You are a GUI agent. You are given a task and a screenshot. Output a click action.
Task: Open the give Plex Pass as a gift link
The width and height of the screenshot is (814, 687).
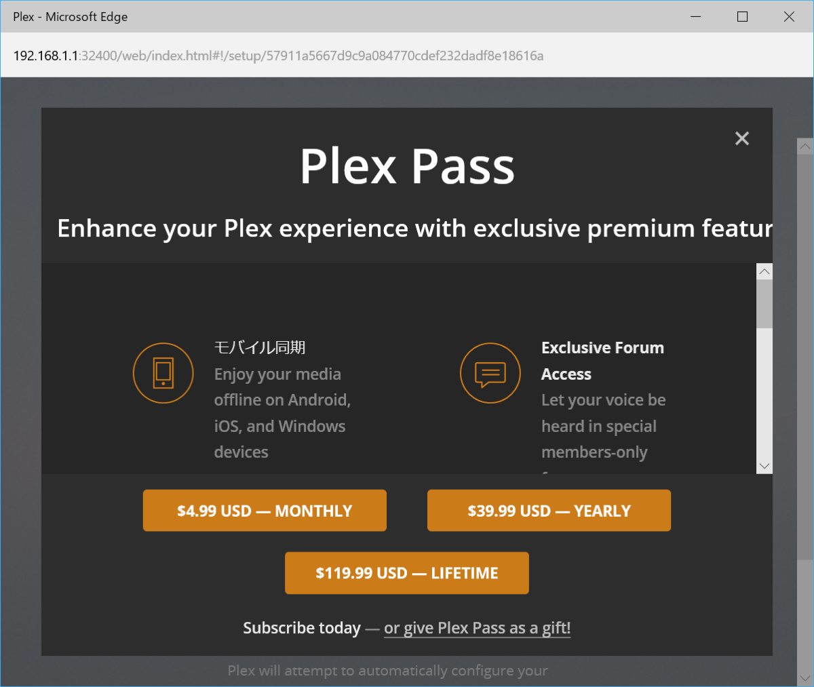pos(477,628)
